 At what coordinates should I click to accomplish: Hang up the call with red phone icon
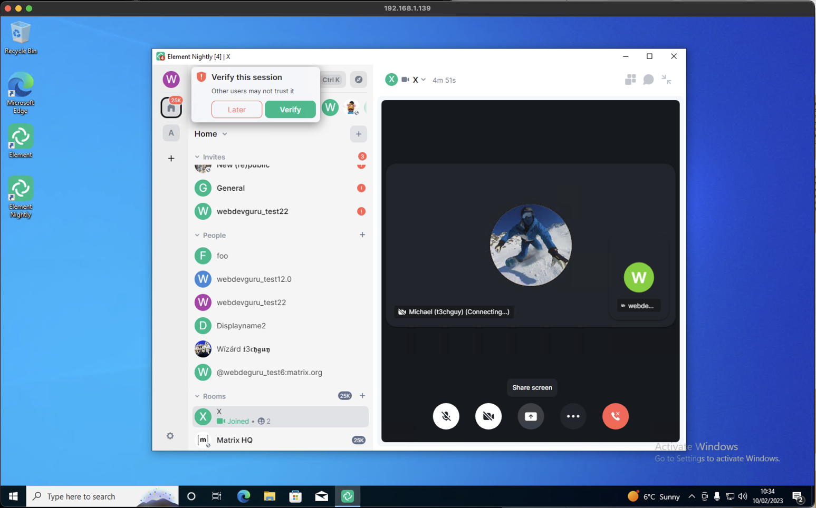pos(615,416)
